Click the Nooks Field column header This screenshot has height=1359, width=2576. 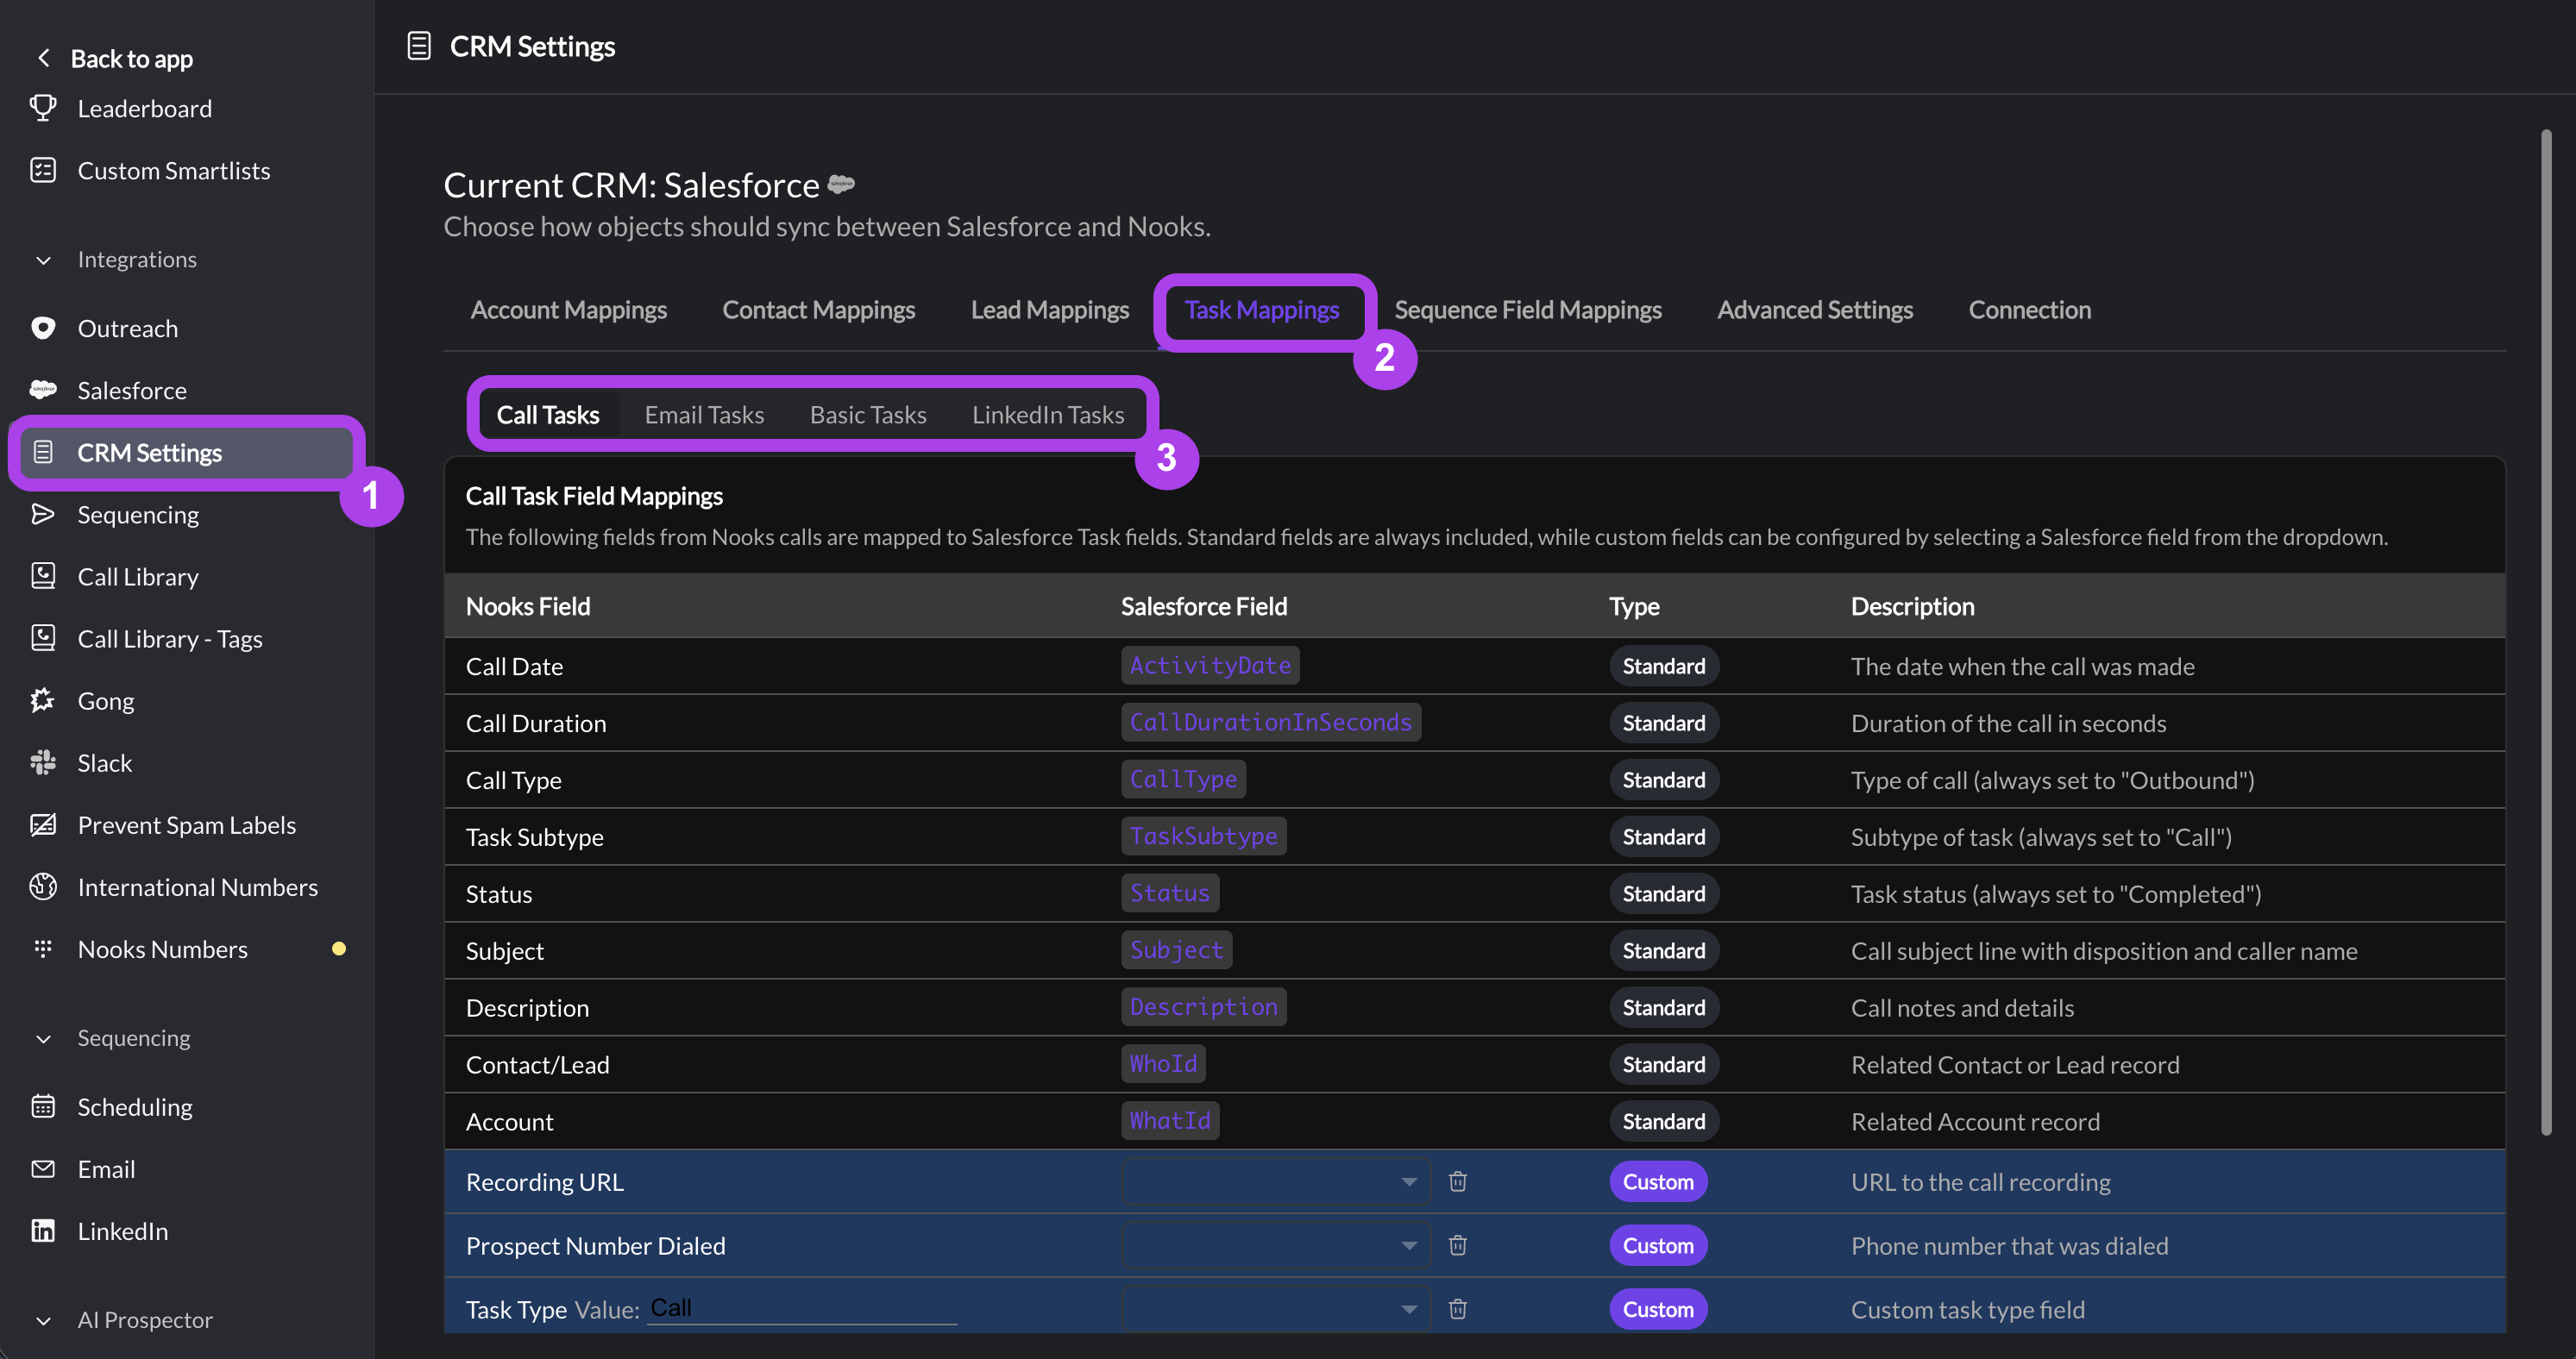(528, 605)
